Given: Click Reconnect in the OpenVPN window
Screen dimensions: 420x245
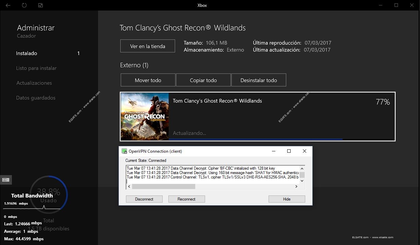Looking at the screenshot, I should [x=186, y=199].
